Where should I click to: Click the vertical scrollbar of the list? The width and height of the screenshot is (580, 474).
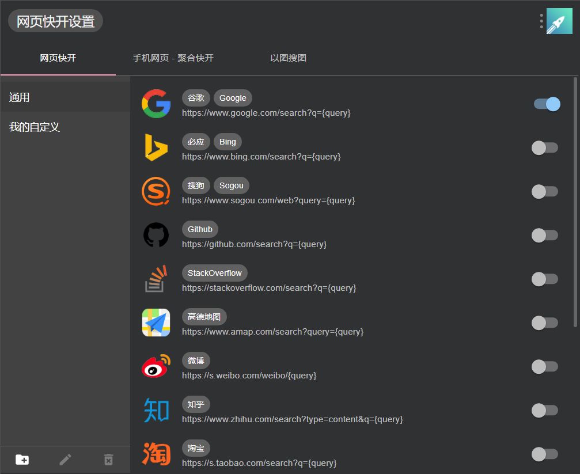click(x=575, y=202)
